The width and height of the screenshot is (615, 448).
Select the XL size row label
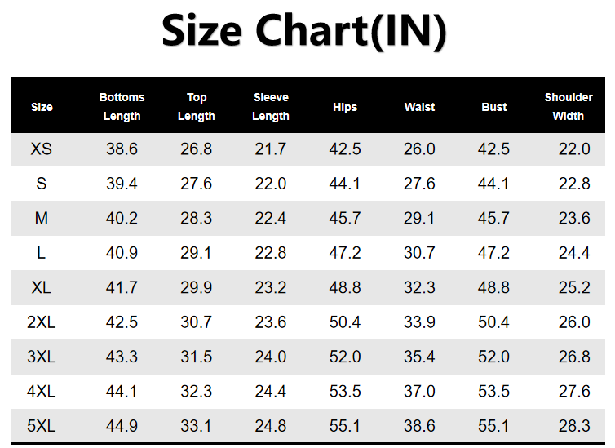tap(42, 288)
